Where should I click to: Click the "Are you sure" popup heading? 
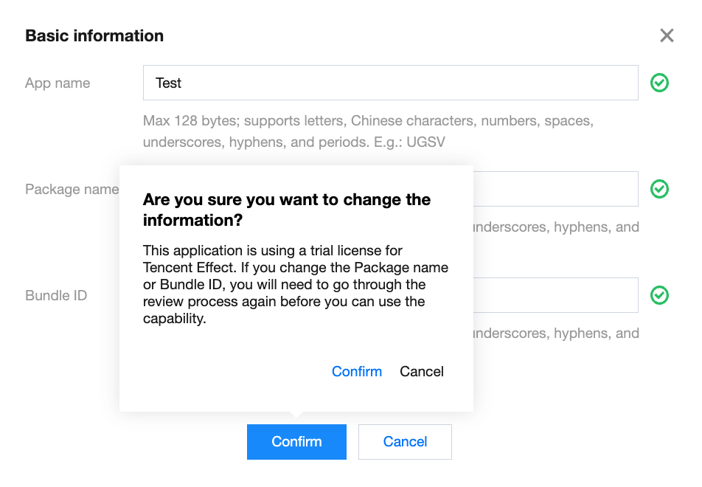click(x=287, y=210)
